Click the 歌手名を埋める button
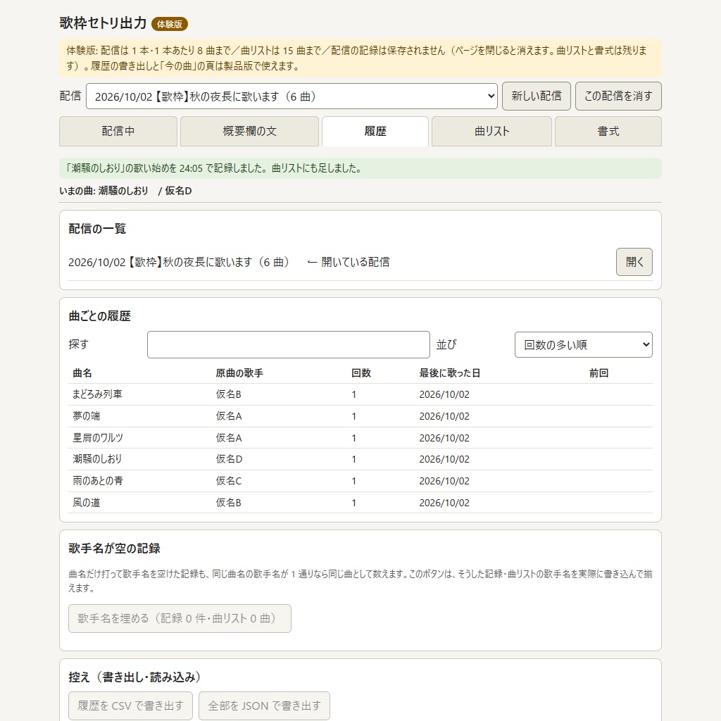This screenshot has width=721, height=721. pyautogui.click(x=180, y=618)
